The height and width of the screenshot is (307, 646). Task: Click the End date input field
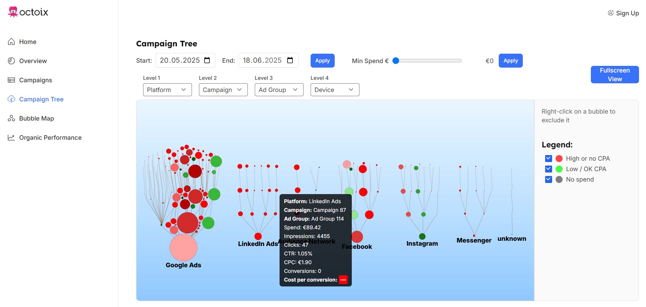point(268,60)
